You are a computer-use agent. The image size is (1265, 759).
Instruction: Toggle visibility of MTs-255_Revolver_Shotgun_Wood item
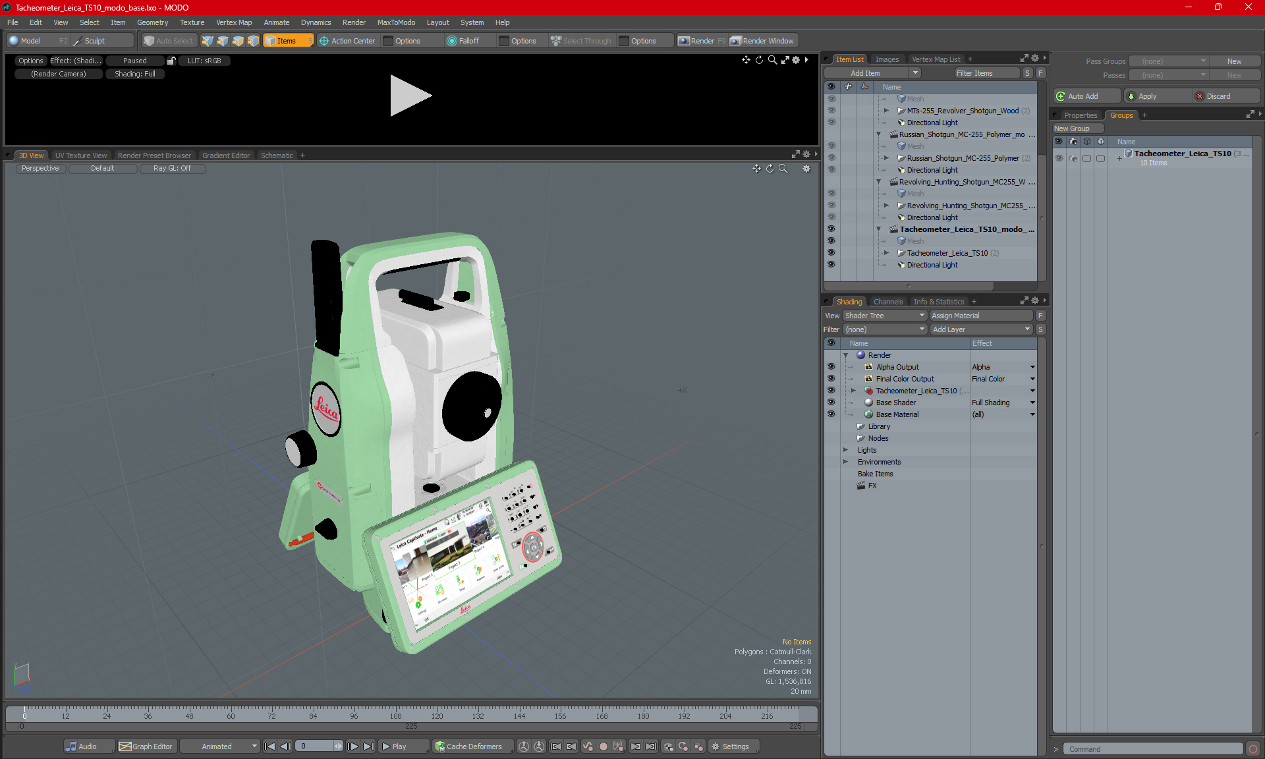click(x=831, y=111)
